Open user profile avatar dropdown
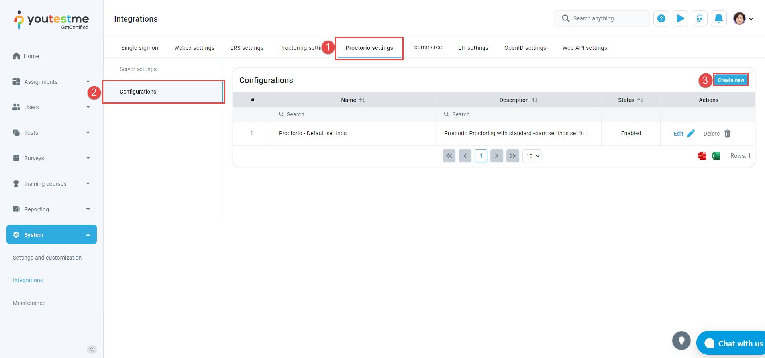 743,19
